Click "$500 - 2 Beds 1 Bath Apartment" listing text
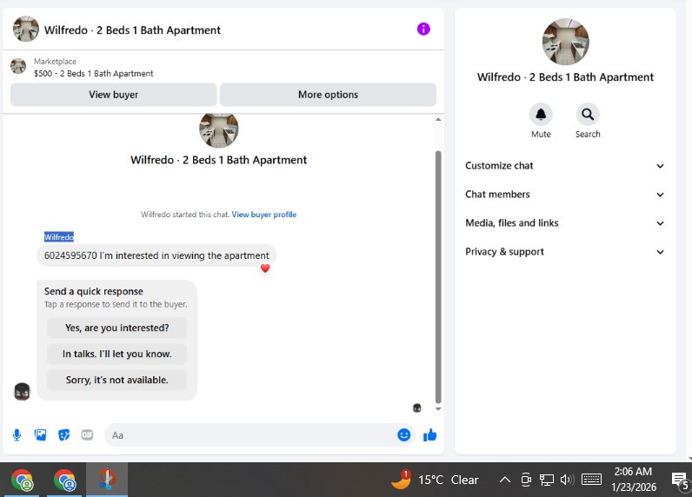The height and width of the screenshot is (497, 692). pos(94,74)
